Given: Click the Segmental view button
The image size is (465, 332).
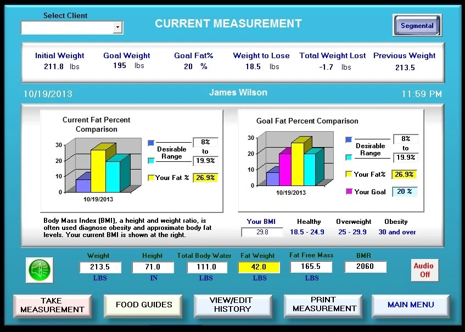Looking at the screenshot, I should 417,25.
